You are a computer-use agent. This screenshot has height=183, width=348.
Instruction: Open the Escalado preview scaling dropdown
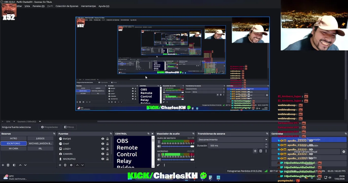click(40, 121)
